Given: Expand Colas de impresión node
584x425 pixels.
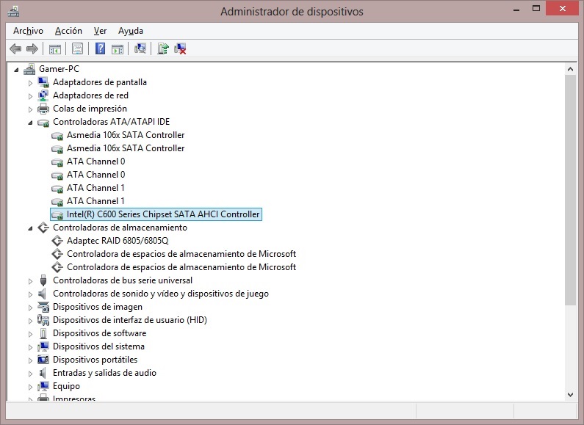Looking at the screenshot, I should click(31, 109).
